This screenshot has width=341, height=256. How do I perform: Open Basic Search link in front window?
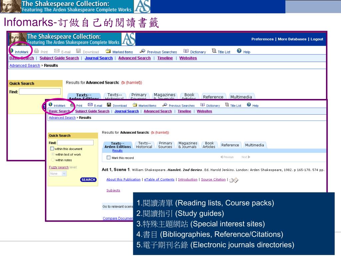[59, 111]
